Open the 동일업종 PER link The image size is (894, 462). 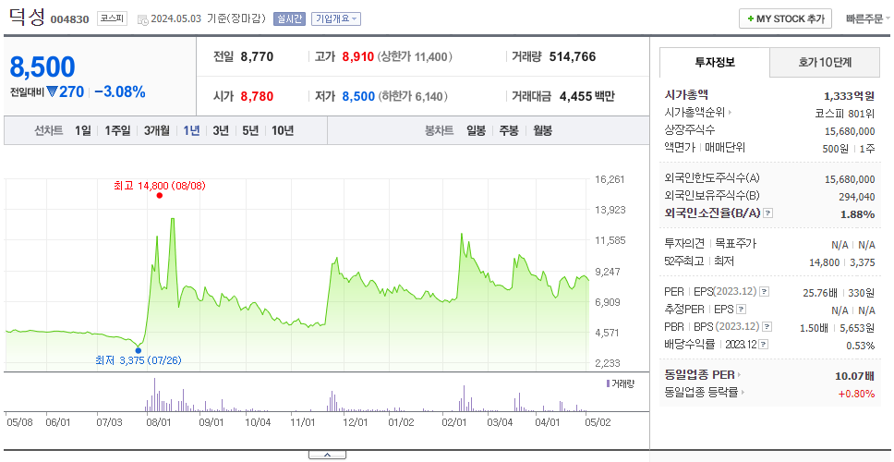tap(703, 375)
